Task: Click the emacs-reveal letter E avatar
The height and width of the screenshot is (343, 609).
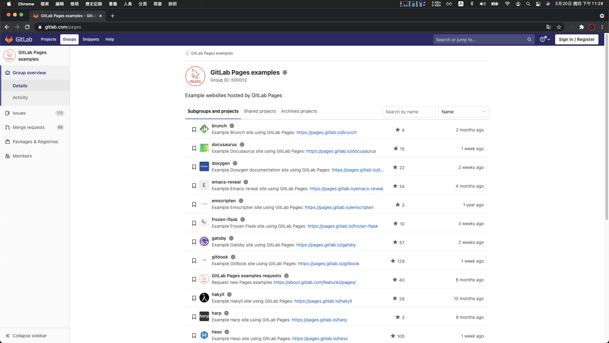Action: click(x=204, y=185)
